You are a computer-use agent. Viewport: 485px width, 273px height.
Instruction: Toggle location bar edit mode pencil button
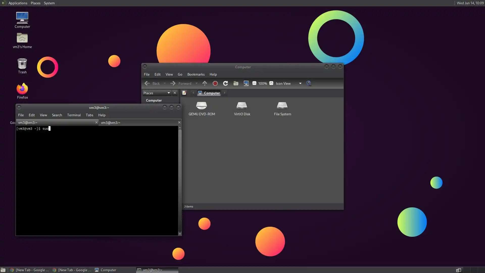click(x=184, y=93)
